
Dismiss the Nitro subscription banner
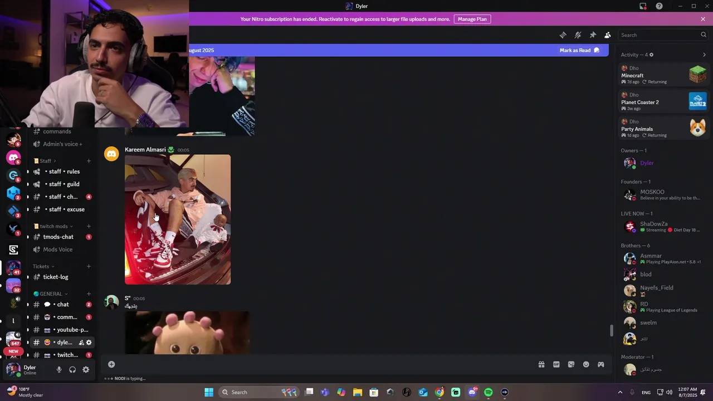pyautogui.click(x=703, y=19)
